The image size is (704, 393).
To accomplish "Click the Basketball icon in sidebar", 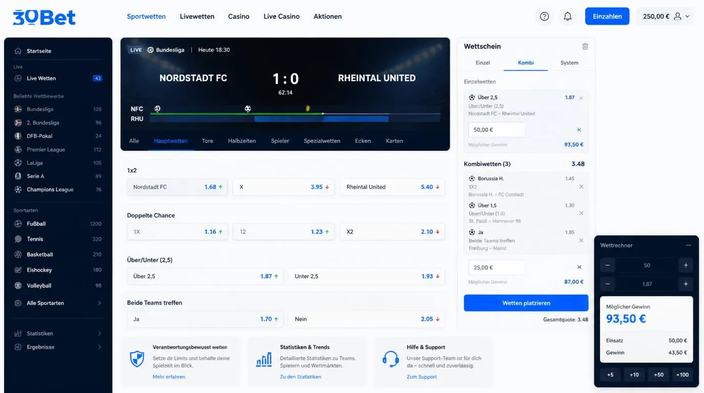I will point(18,254).
